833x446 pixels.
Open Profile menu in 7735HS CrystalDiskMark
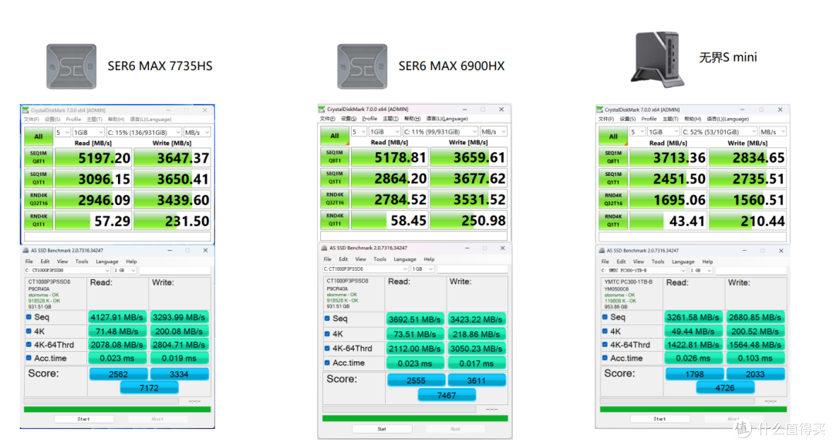73,120
